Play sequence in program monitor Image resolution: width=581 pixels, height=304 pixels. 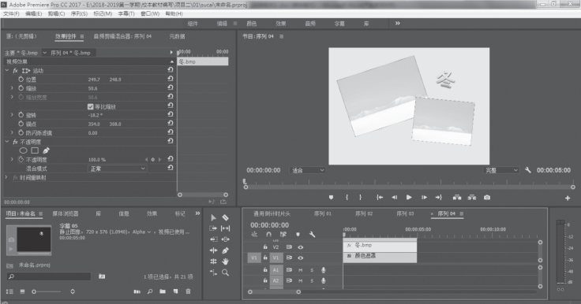pos(409,198)
